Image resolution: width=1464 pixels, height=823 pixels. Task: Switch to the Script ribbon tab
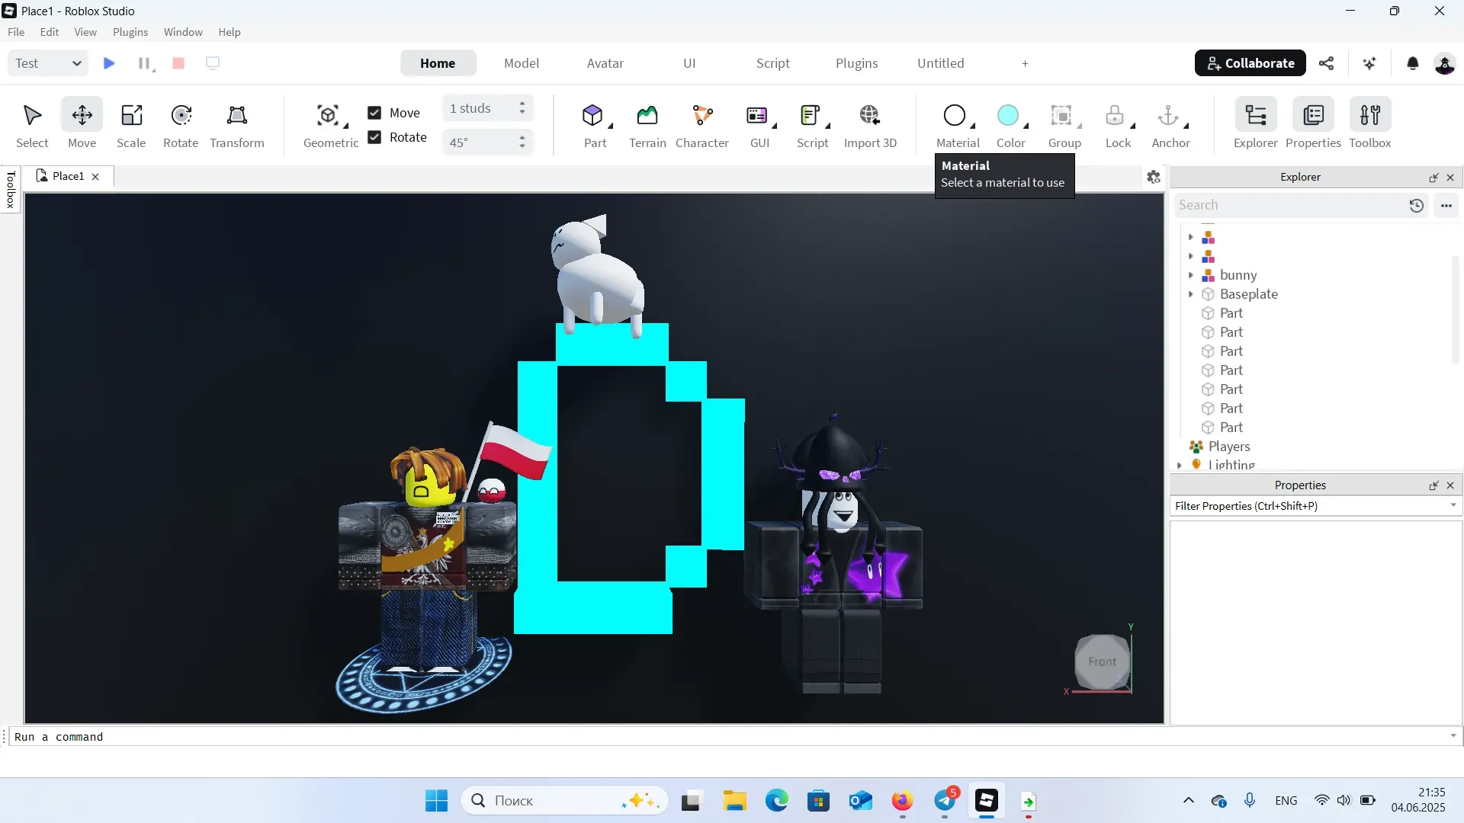(x=773, y=63)
